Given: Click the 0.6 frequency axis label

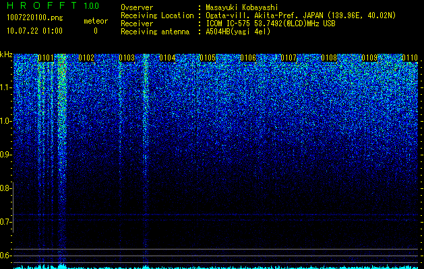Looking at the screenshot, I should tap(5, 256).
